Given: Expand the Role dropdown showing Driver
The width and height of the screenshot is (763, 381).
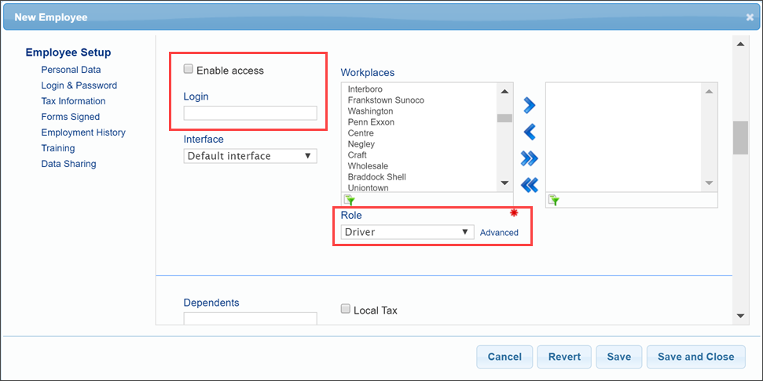Looking at the screenshot, I should click(x=407, y=232).
